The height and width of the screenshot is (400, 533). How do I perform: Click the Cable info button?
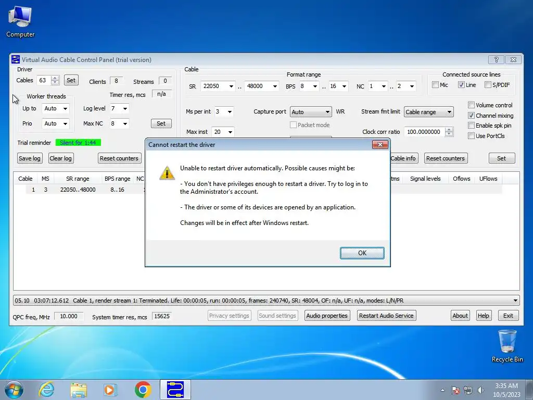click(403, 158)
